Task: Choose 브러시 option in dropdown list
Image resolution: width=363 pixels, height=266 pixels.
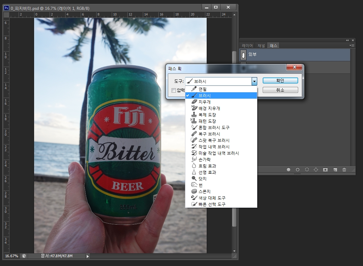Action: tap(221, 95)
